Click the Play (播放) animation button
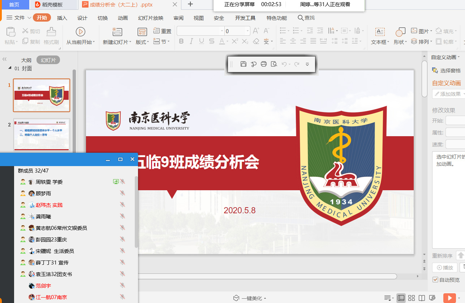The image size is (465, 303). coord(445,268)
